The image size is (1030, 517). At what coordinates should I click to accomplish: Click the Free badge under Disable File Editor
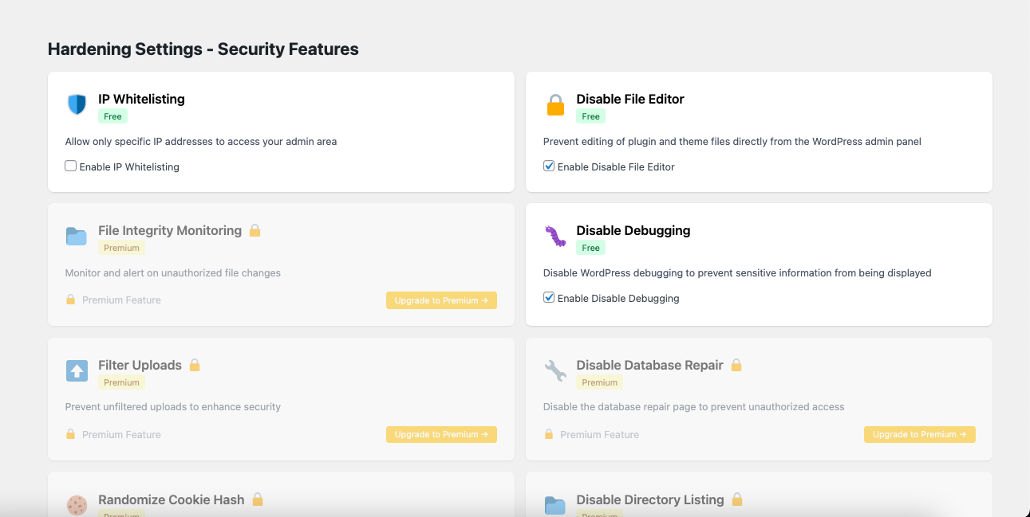click(x=591, y=116)
